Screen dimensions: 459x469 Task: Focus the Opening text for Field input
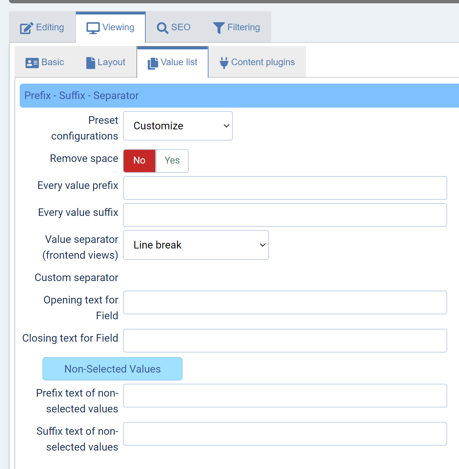285,302
